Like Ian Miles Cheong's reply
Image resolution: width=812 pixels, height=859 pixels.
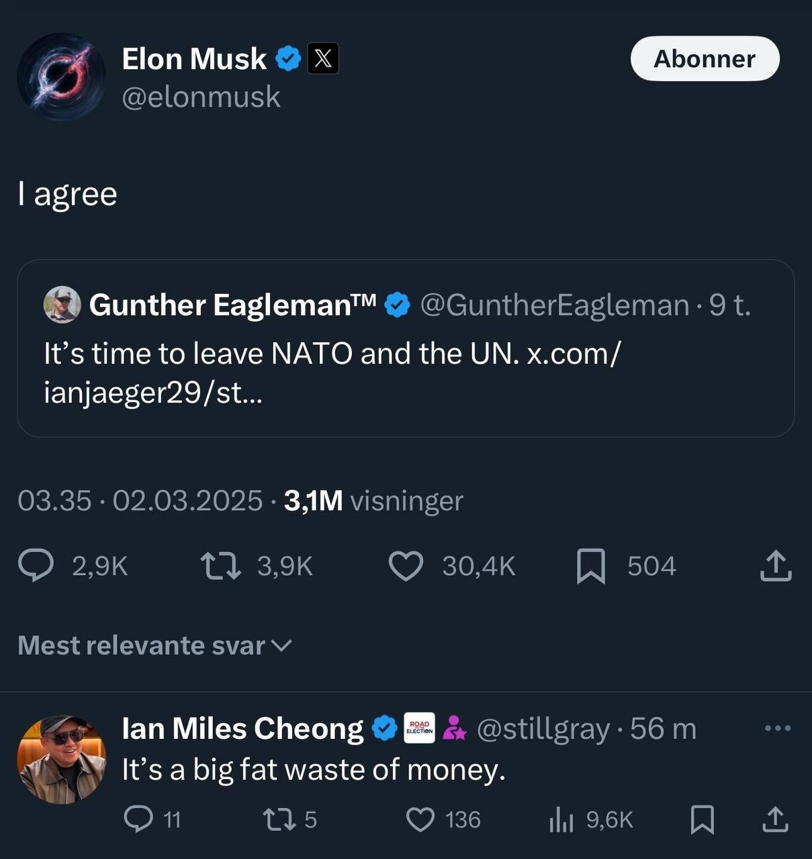421,819
